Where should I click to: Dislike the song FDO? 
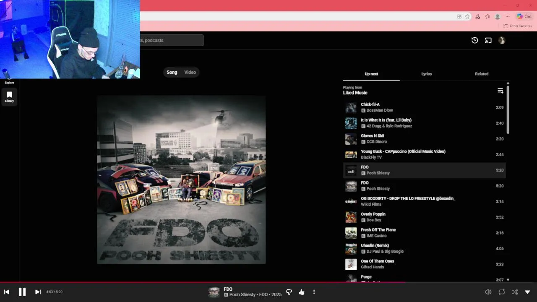click(289, 292)
